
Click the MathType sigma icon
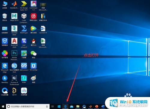(24, 28)
